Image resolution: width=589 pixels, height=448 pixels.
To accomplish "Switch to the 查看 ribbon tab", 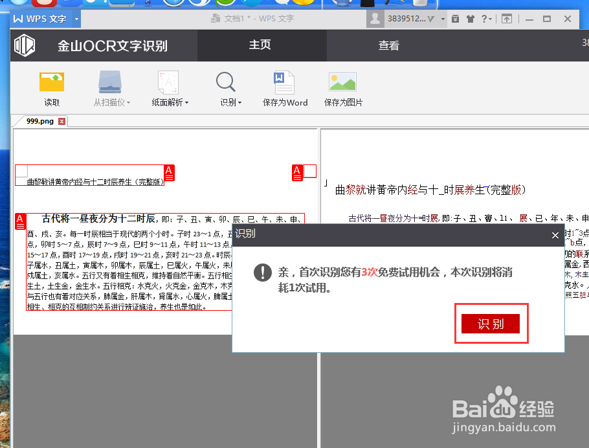I will (x=388, y=45).
